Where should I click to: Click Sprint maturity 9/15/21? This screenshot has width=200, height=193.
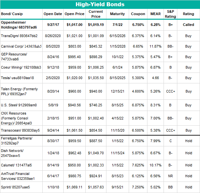point(118,187)
